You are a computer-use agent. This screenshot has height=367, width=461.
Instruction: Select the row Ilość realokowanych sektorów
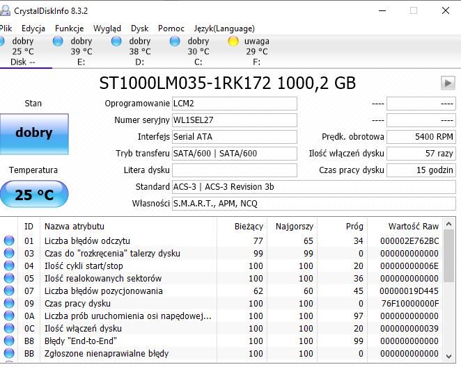(221, 279)
